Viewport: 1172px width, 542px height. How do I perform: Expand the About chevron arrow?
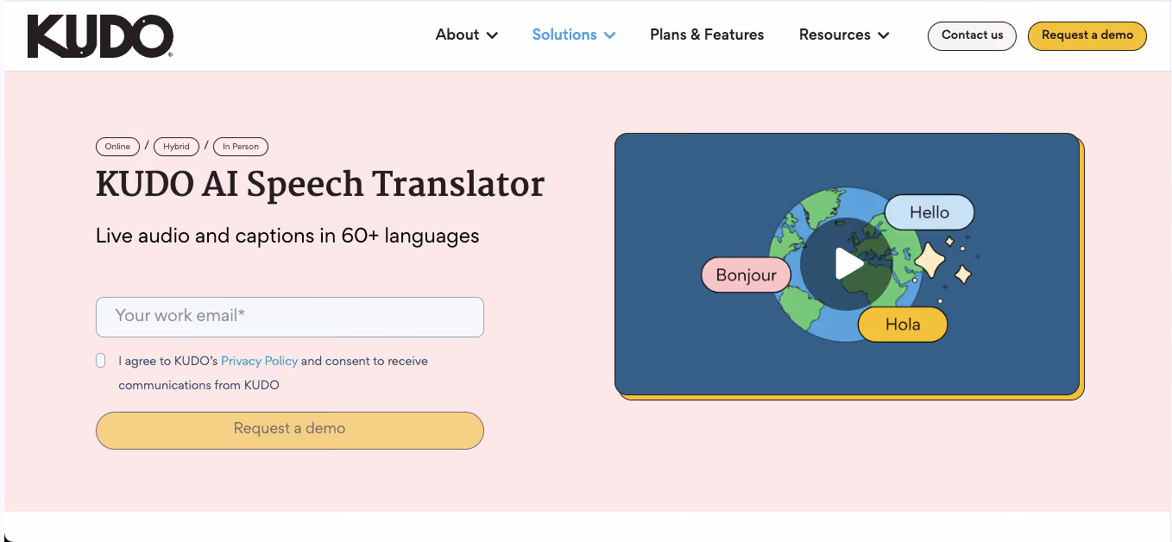(492, 35)
